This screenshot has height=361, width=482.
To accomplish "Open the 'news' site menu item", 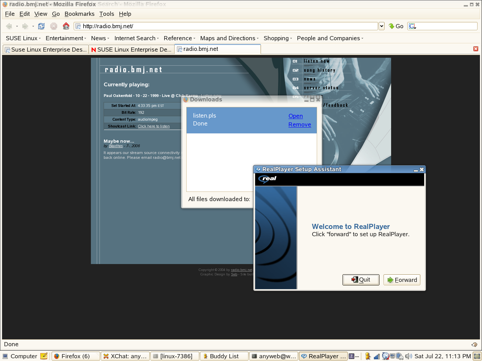I will [310, 79].
